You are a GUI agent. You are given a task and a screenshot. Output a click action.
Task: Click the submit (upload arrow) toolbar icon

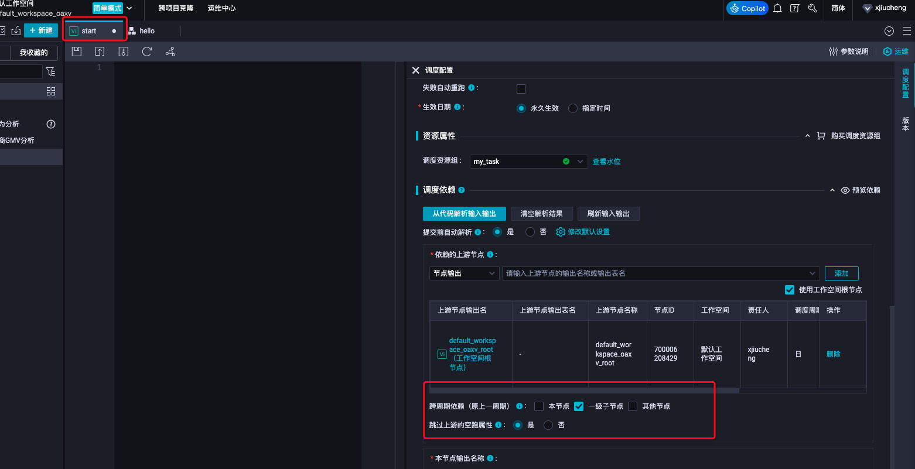pyautogui.click(x=100, y=52)
